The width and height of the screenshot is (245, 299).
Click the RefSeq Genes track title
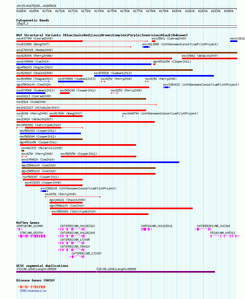pos(28,223)
